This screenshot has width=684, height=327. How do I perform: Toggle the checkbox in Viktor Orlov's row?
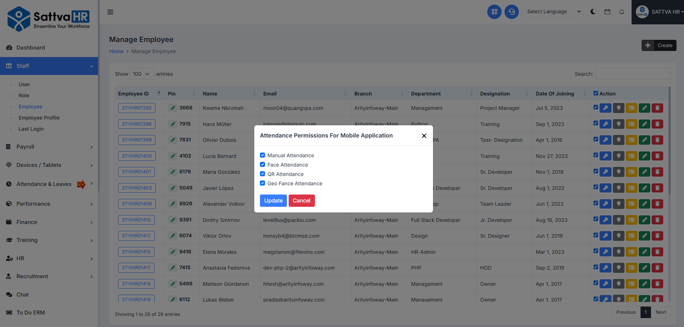pos(596,235)
